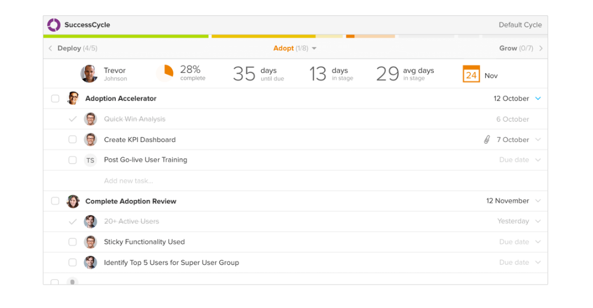
Task: Click the SuccessCycle logo icon
Action: tap(54, 25)
